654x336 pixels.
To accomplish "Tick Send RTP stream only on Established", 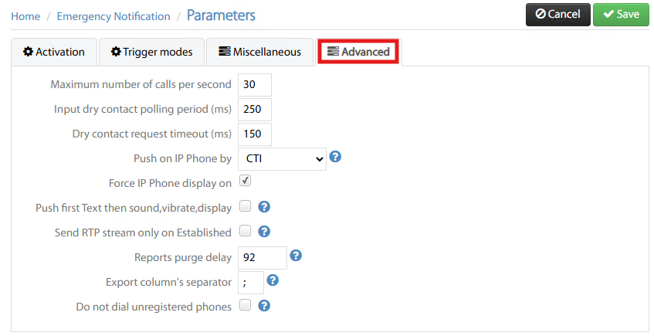I will (x=245, y=230).
